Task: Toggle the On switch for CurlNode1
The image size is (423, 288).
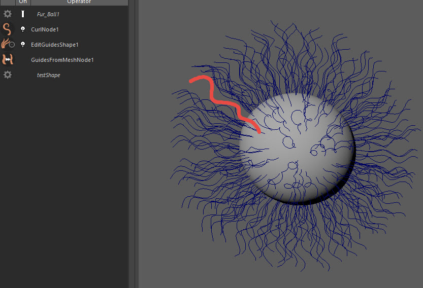Action: (23, 29)
